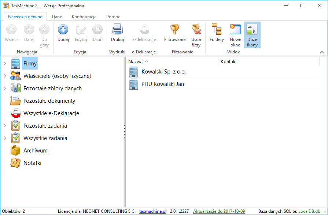
Task: Click the Usuń filtry icon
Action: (x=196, y=30)
